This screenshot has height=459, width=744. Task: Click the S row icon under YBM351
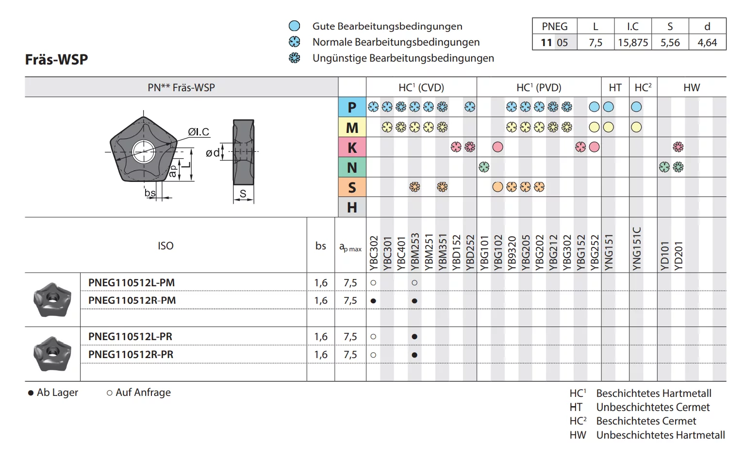click(x=442, y=187)
